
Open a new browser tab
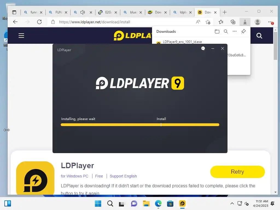tap(225, 12)
